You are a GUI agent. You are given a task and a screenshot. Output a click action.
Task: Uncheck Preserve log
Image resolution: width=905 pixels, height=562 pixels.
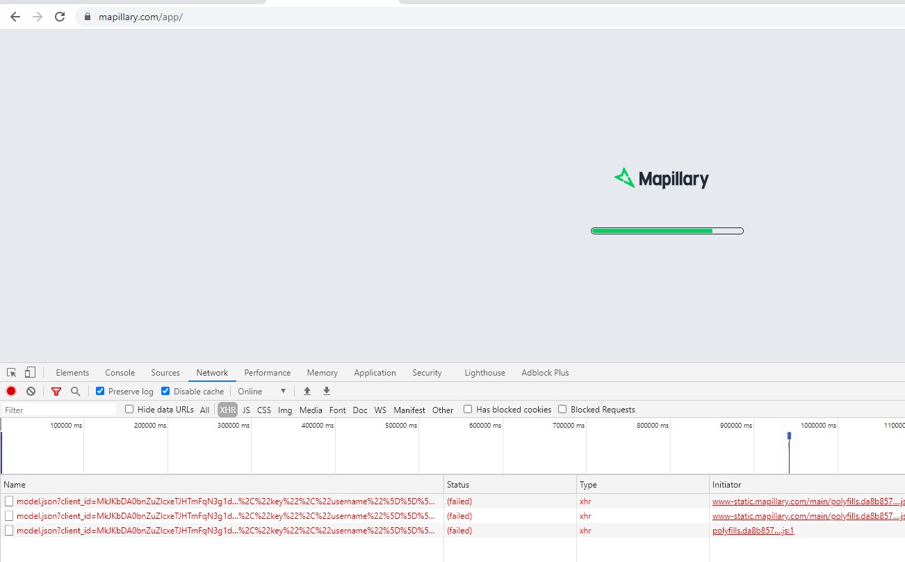click(100, 391)
